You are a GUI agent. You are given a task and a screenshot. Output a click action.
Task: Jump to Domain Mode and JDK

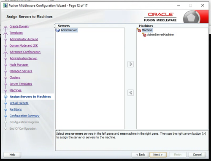click(24, 45)
